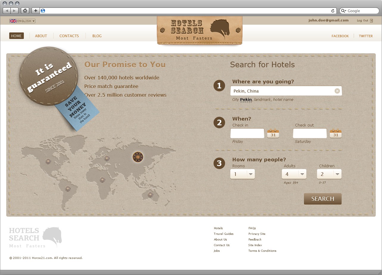Open the browser home page icon
This screenshot has width=382, height=275.
point(25,11)
